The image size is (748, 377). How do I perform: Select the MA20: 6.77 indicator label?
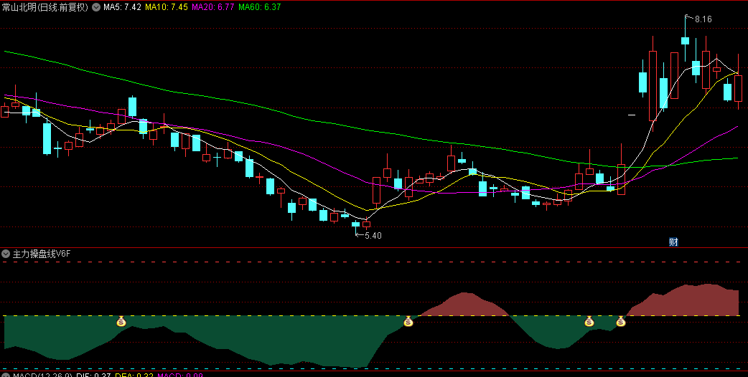click(212, 7)
